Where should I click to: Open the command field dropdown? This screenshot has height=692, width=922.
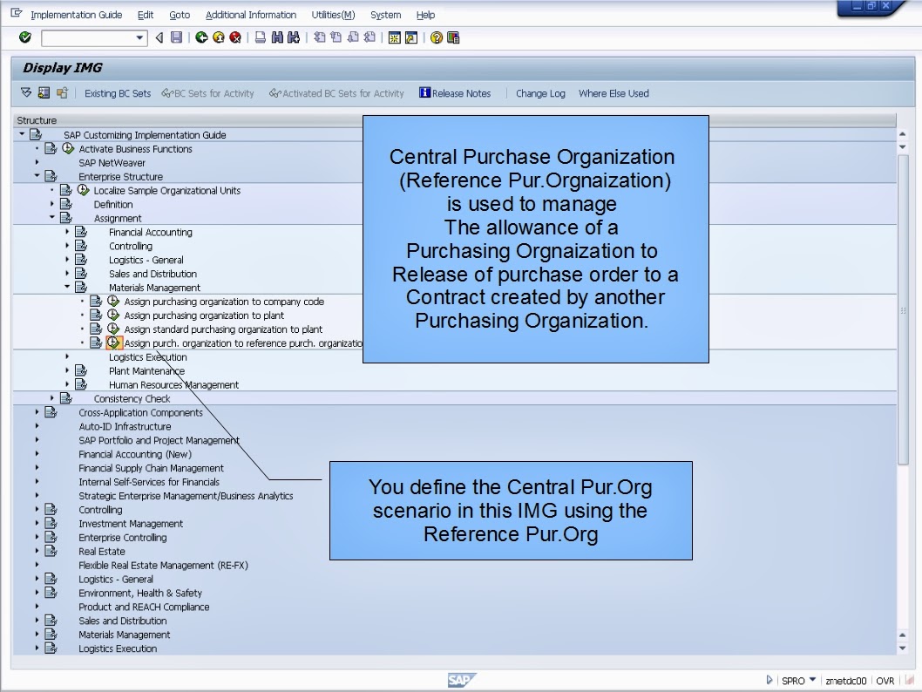coord(139,37)
